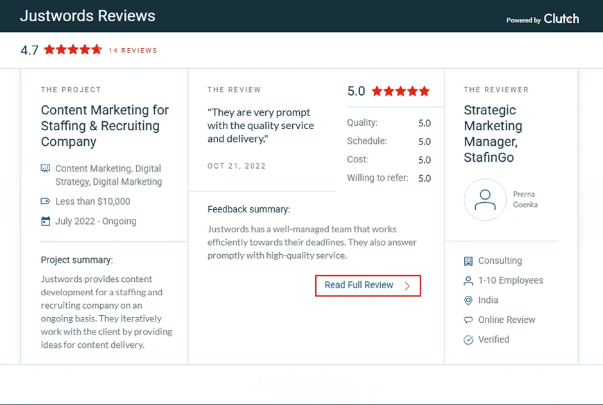This screenshot has width=603, height=405.
Task: Click the text Content Marketing, Digital Strategy, Digital Marketing
Action: pyautogui.click(x=109, y=175)
